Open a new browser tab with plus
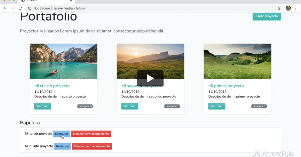301x157 pixels. click(80, 1)
